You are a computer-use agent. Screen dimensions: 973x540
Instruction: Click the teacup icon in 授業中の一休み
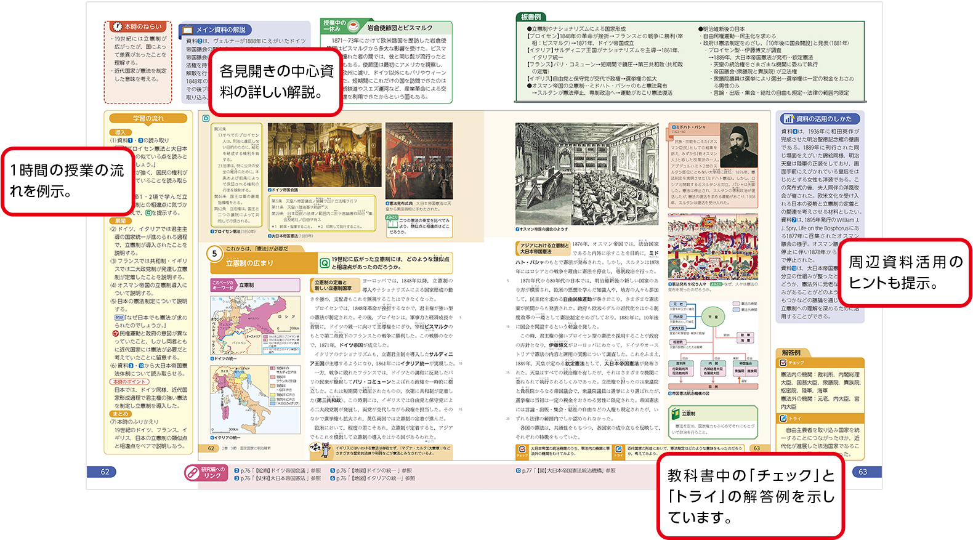(x=353, y=26)
